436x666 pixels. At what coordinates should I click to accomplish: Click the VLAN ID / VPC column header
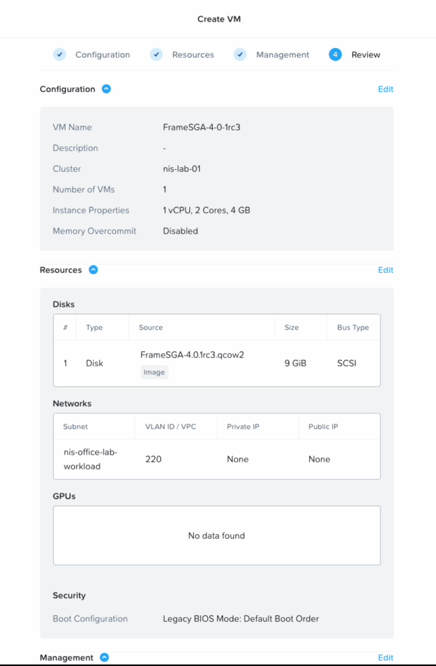(x=171, y=427)
